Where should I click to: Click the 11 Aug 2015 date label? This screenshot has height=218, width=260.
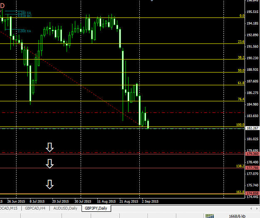[x=106, y=201]
